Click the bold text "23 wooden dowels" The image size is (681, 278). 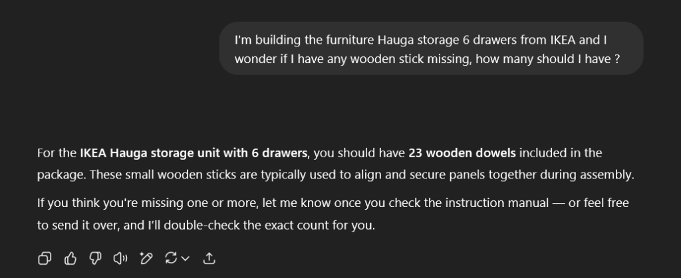pyautogui.click(x=462, y=153)
